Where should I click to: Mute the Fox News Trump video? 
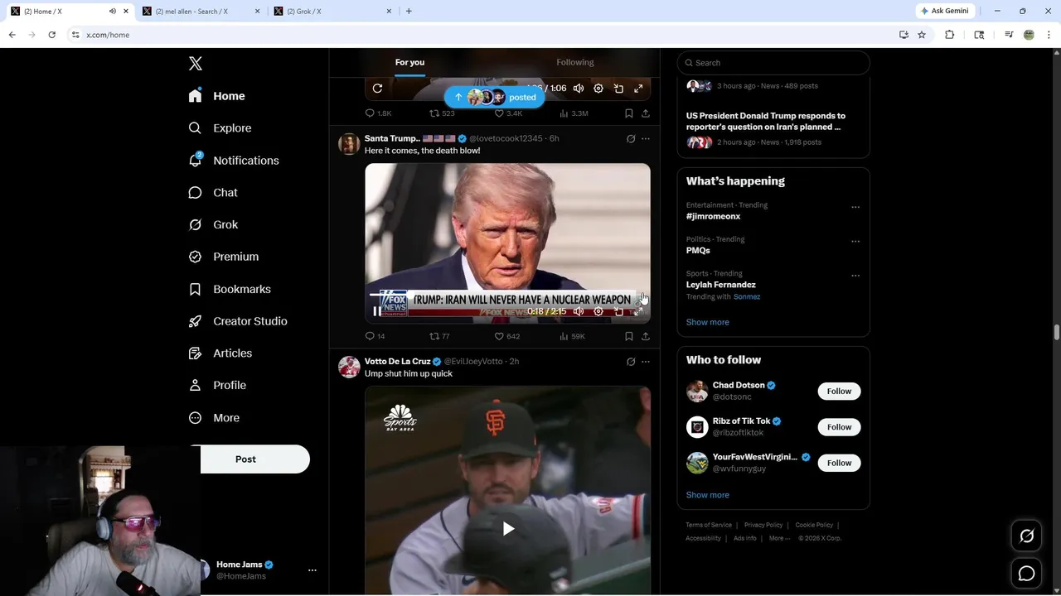(579, 311)
